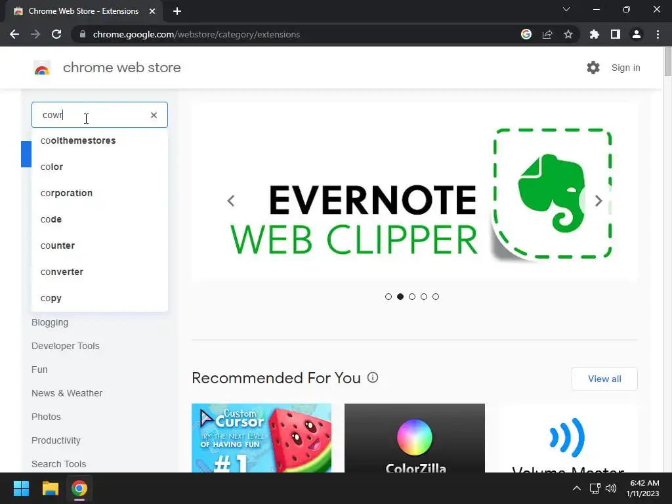Reload the Chrome Web Store page
672x504 pixels.
tap(56, 34)
